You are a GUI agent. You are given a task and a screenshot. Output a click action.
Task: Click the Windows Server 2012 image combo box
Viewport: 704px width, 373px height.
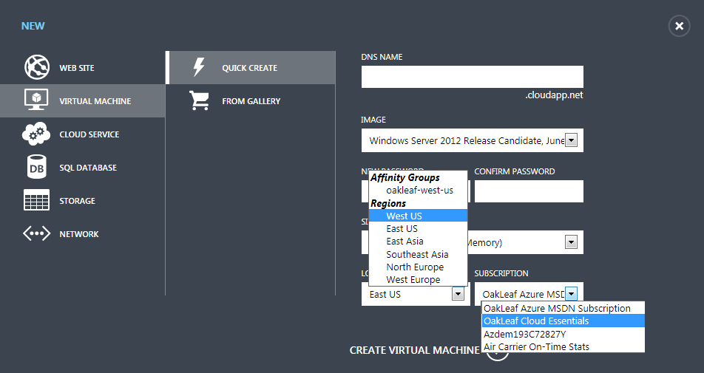click(x=473, y=140)
